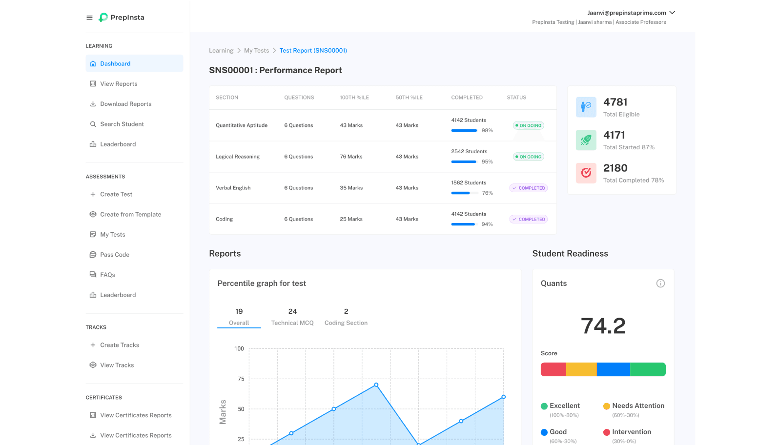Click the Create Test plus icon

93,194
